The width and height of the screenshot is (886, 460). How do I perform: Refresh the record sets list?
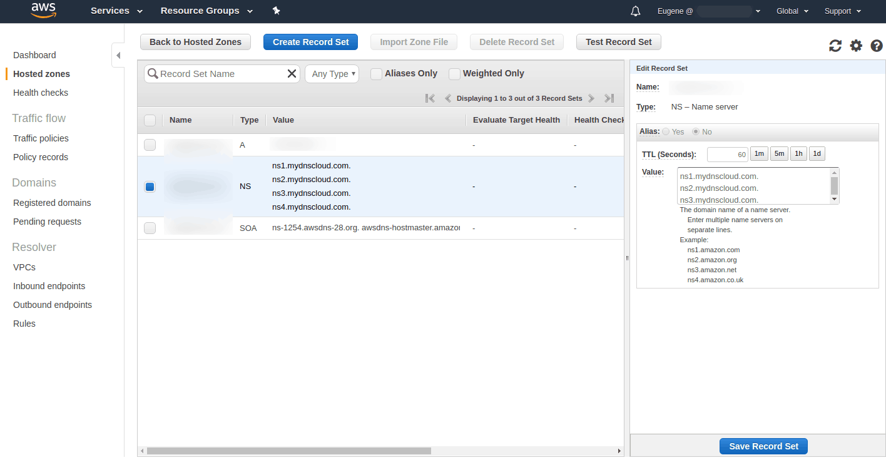coord(835,45)
